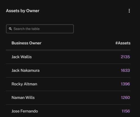
Task: Select the Jack Nakamura row
Action: (68, 70)
